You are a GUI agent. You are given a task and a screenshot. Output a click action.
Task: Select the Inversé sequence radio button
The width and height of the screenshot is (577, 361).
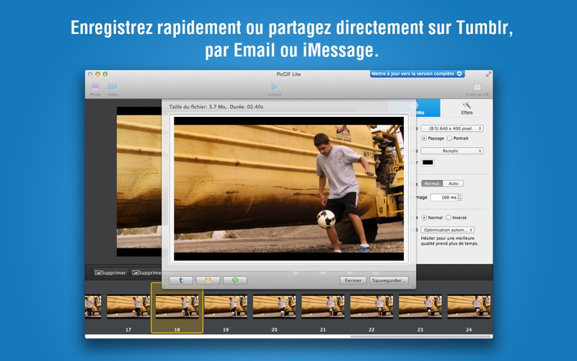448,218
